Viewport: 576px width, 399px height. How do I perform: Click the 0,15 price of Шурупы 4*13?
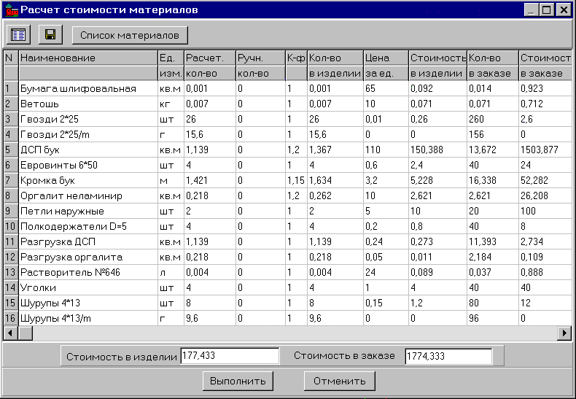386,303
